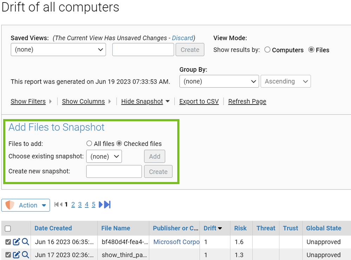
Task: Click the shield icon beside Action
Action: click(x=10, y=205)
